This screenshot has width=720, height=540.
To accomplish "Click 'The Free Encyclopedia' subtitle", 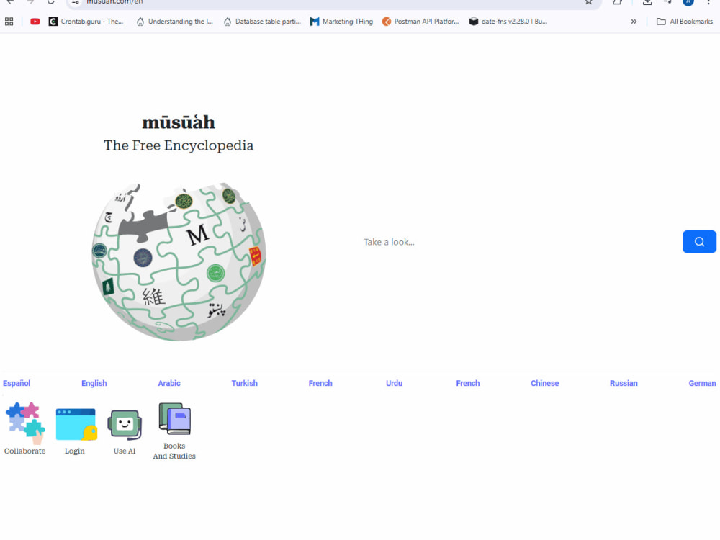I will [x=179, y=145].
